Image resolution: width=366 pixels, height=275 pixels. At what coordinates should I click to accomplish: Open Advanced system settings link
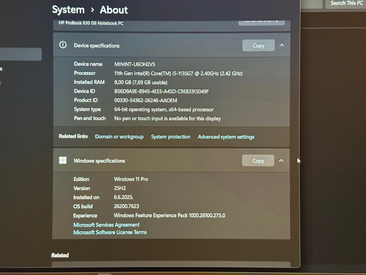[x=226, y=137]
